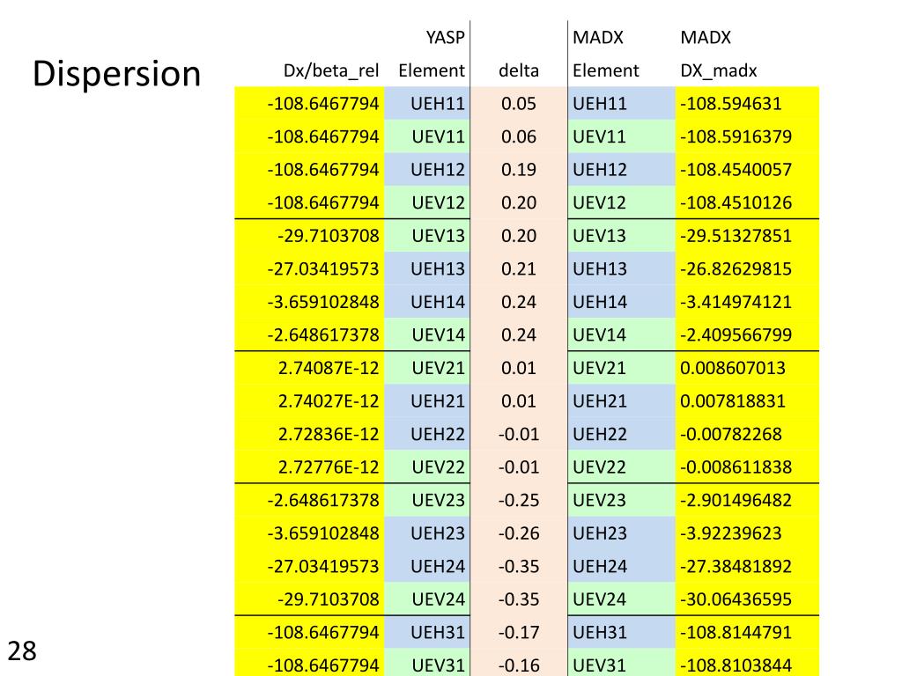Click cell -30.06436595
902x676 pixels.
[x=736, y=599]
